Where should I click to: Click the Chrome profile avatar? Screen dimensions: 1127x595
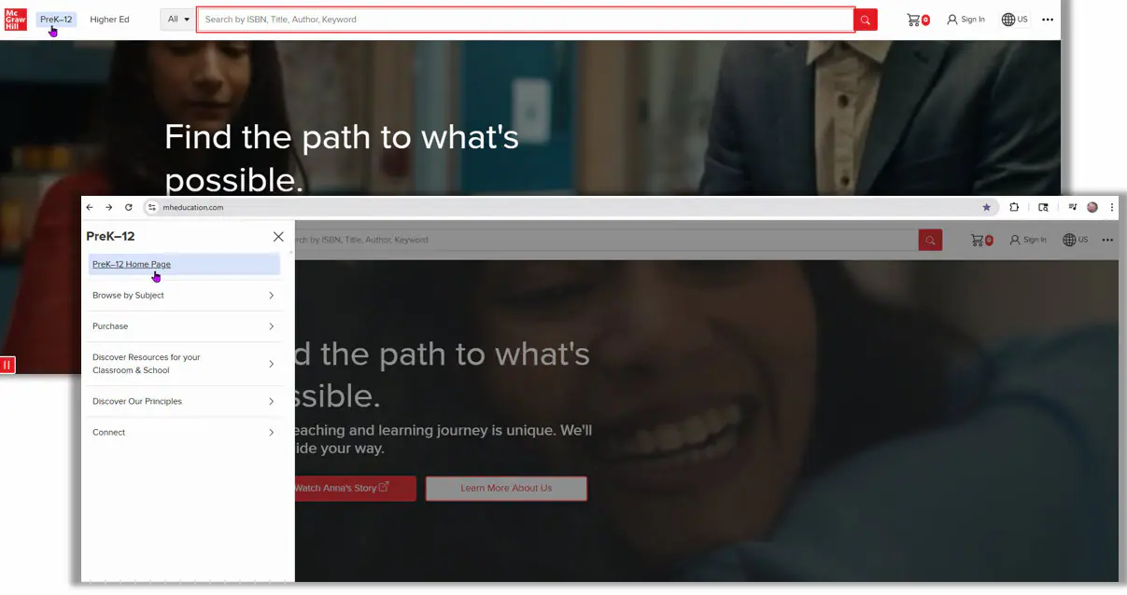coord(1092,207)
